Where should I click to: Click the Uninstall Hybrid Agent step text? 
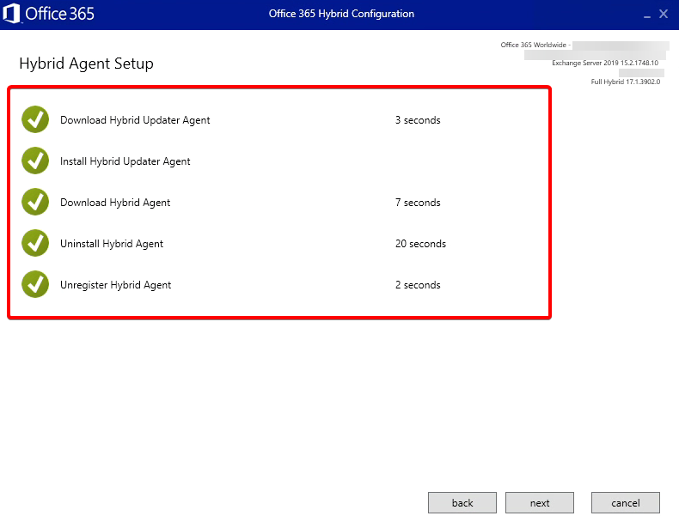tap(112, 244)
